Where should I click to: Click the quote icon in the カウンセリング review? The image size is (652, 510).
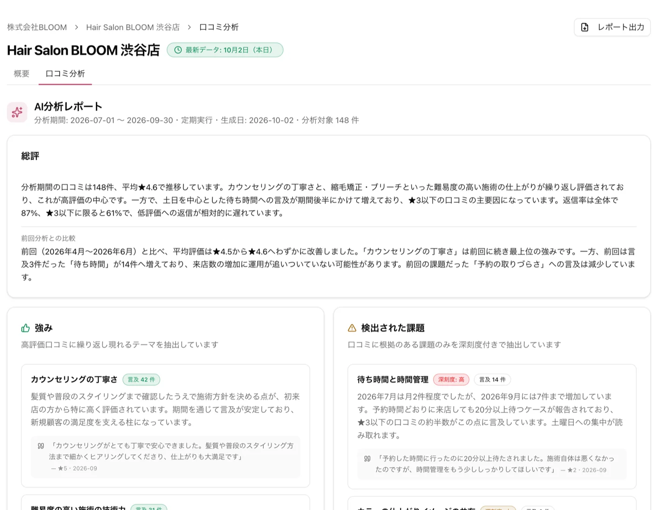41,446
